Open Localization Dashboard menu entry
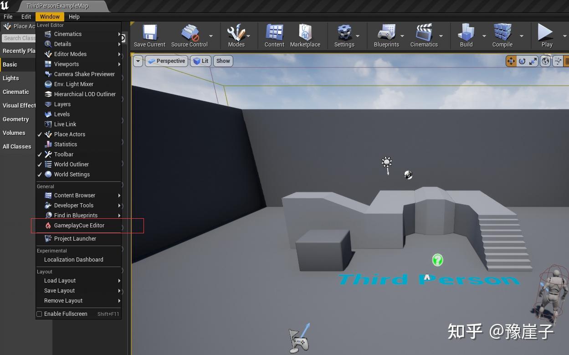The height and width of the screenshot is (355, 569). pos(78,260)
